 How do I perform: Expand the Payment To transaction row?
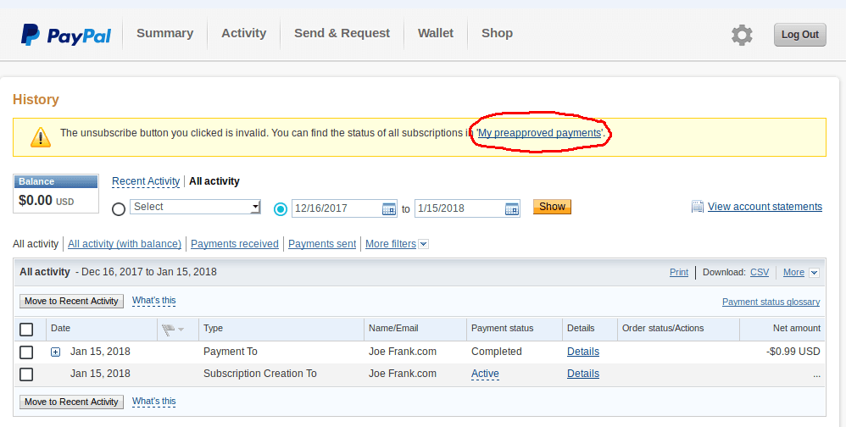[56, 352]
